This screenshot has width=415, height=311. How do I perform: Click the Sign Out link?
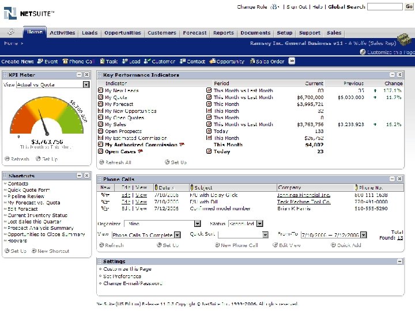pos(297,7)
